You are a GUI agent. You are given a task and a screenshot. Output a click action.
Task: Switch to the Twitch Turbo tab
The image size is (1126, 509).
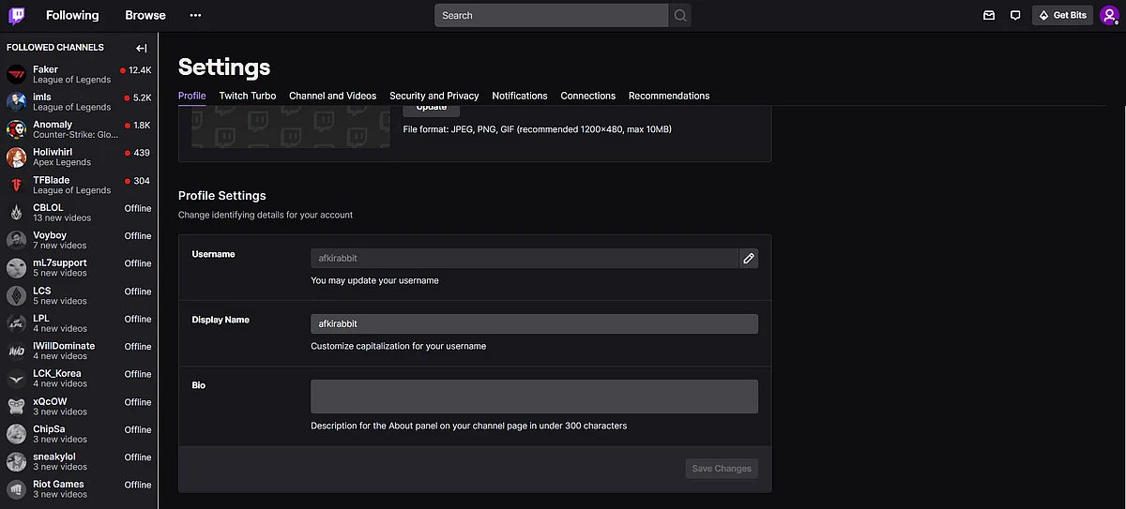248,96
